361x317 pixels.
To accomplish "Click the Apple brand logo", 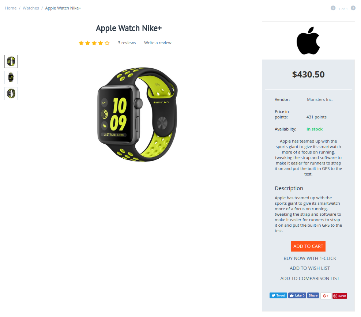I will 308,41.
